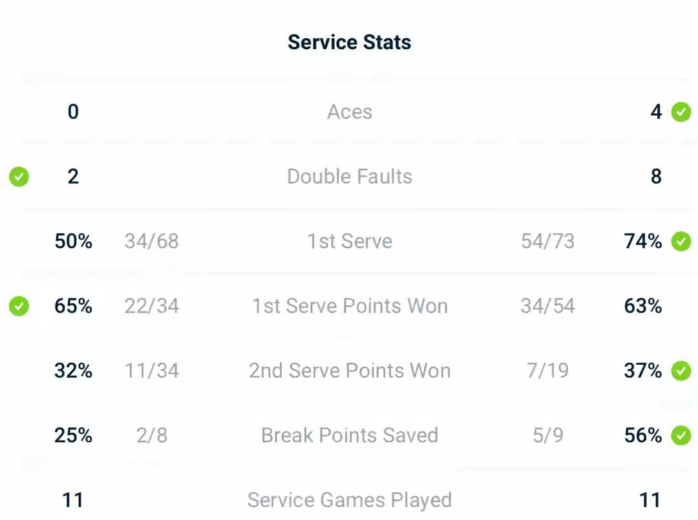This screenshot has height=520, width=698.
Task: Click the green checkmark next to Aces
Action: pos(681,112)
